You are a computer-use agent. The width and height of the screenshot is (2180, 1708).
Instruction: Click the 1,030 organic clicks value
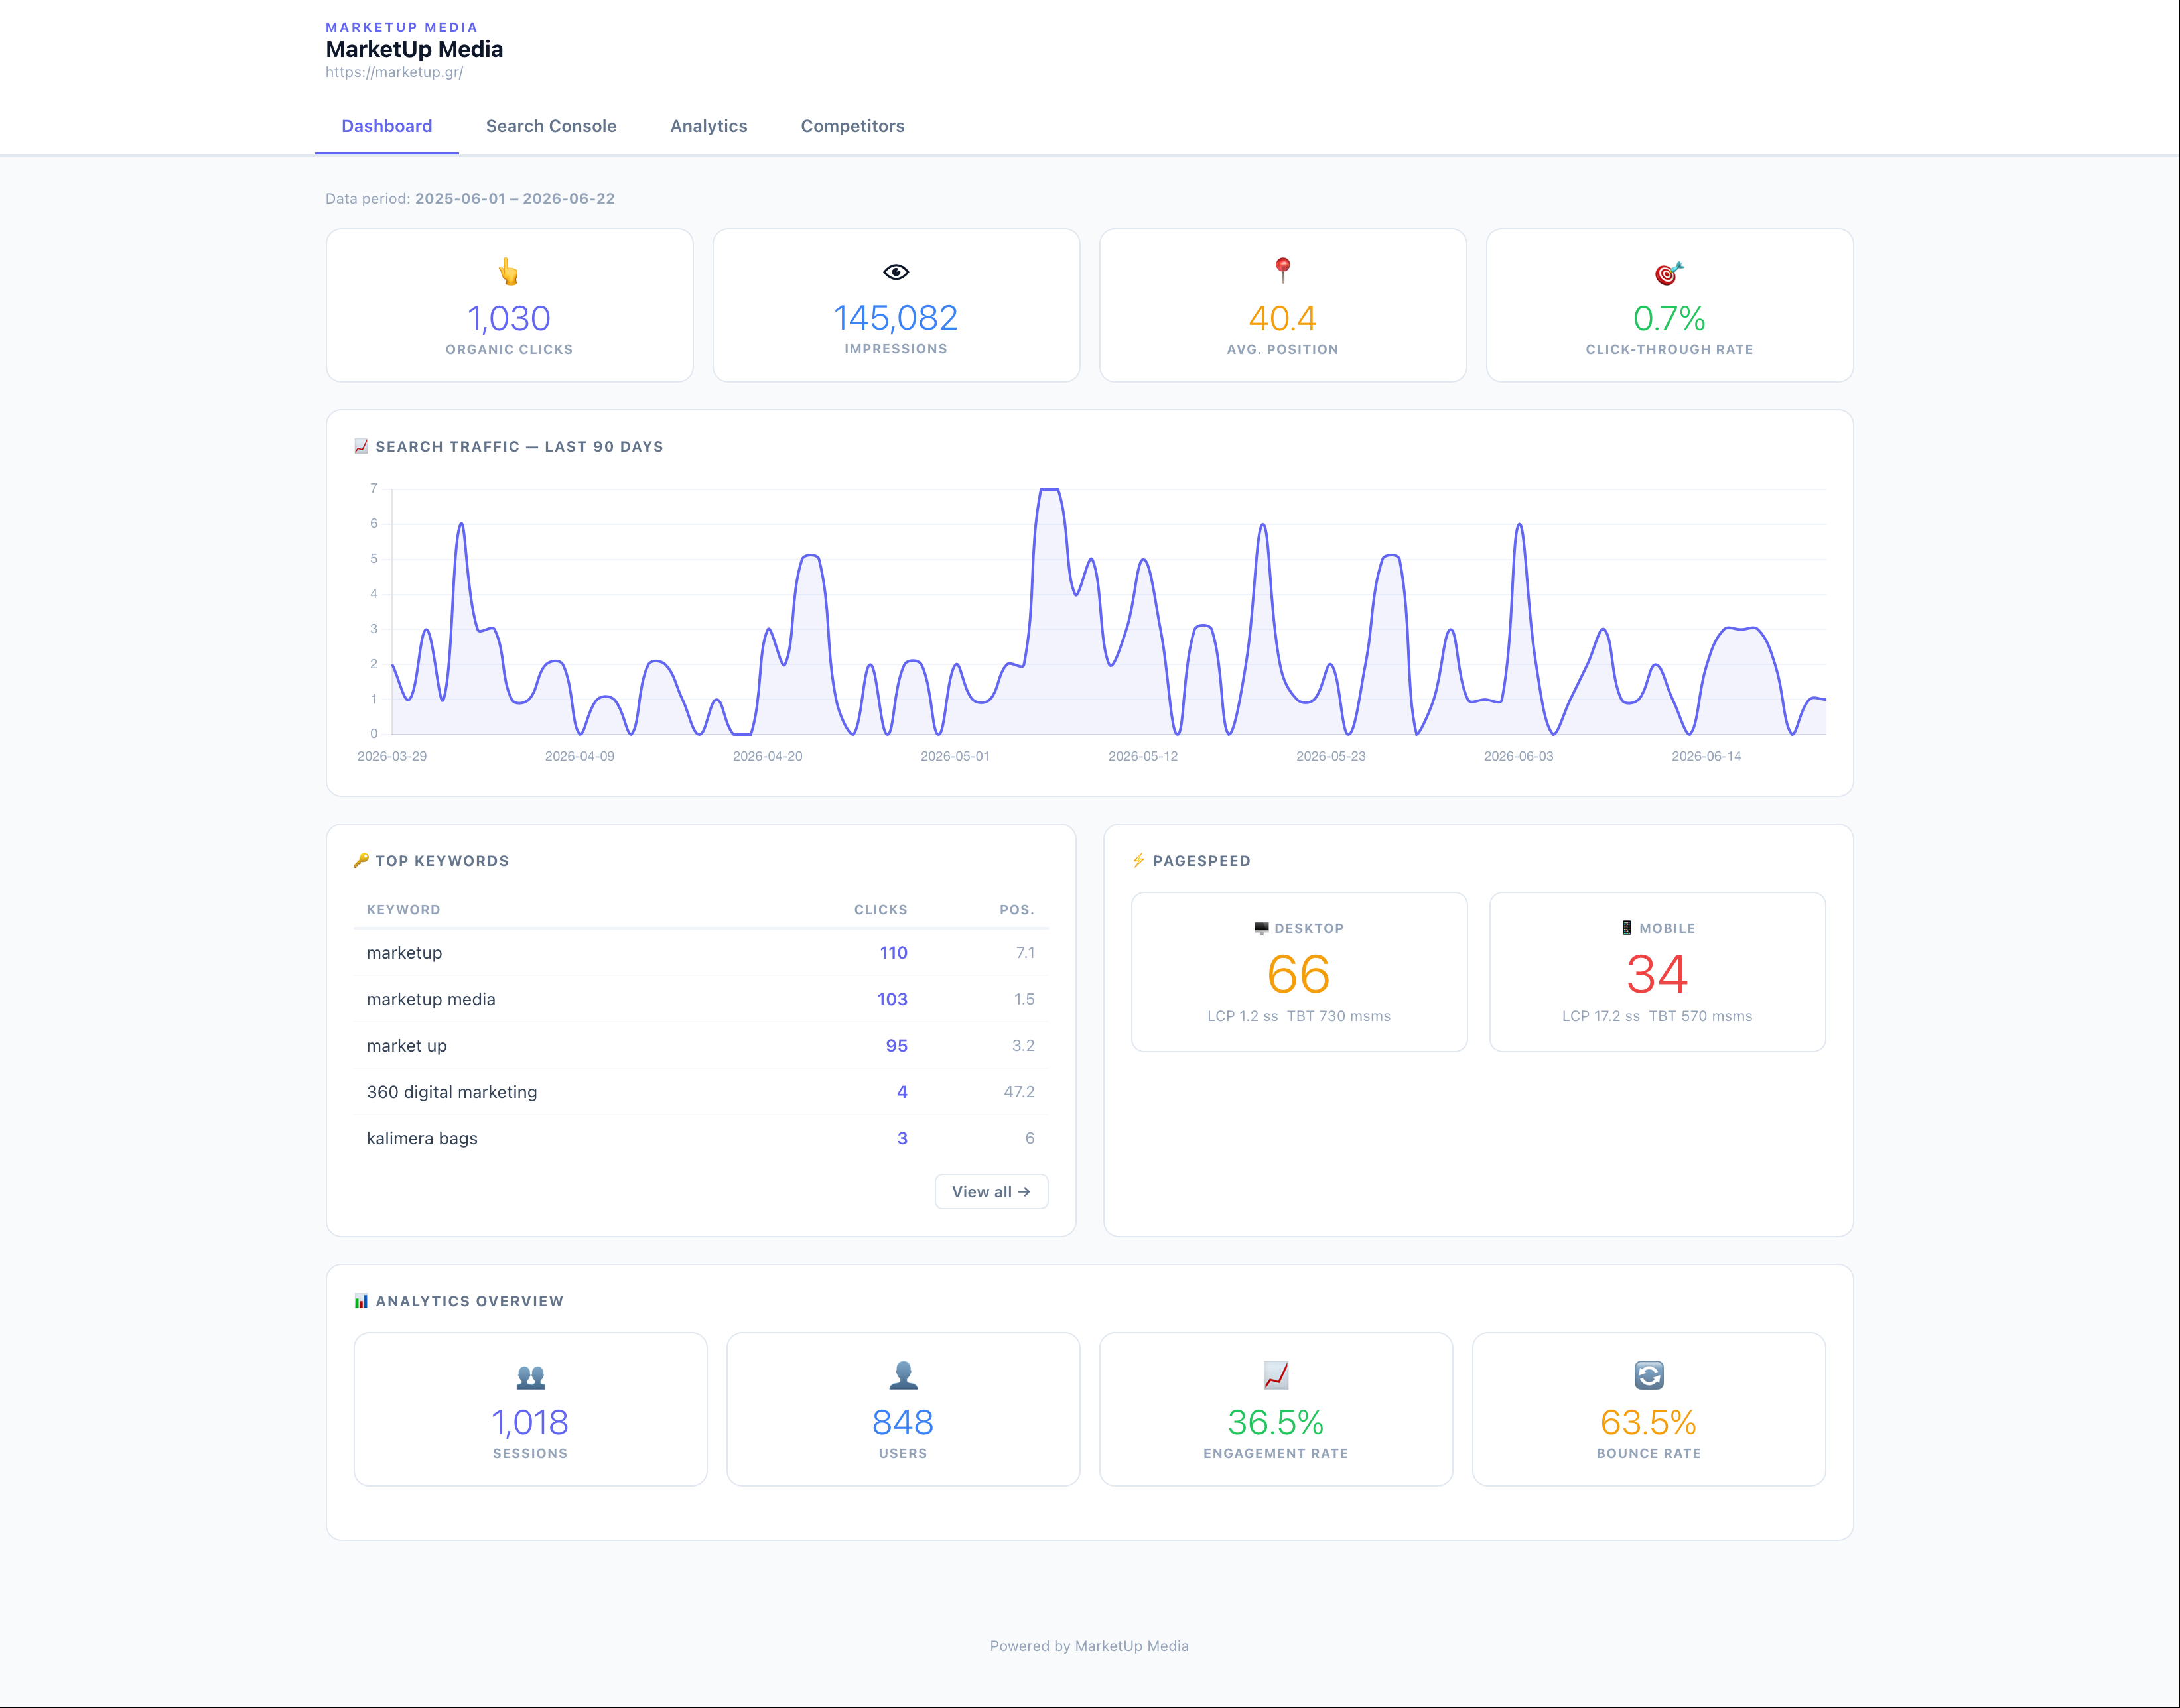point(510,319)
